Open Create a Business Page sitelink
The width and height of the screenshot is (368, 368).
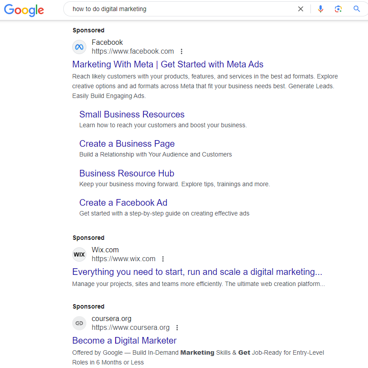[x=127, y=144]
